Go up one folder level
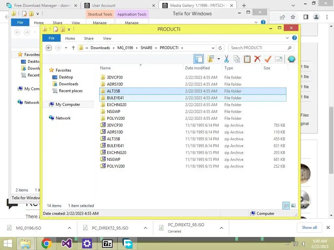The image size is (334, 250). (73, 48)
